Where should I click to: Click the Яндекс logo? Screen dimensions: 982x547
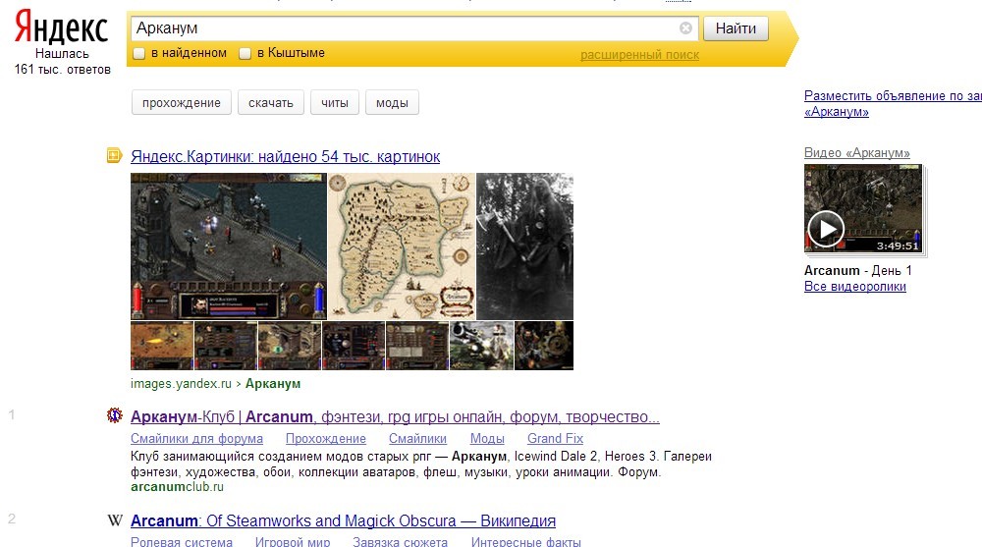tap(61, 28)
